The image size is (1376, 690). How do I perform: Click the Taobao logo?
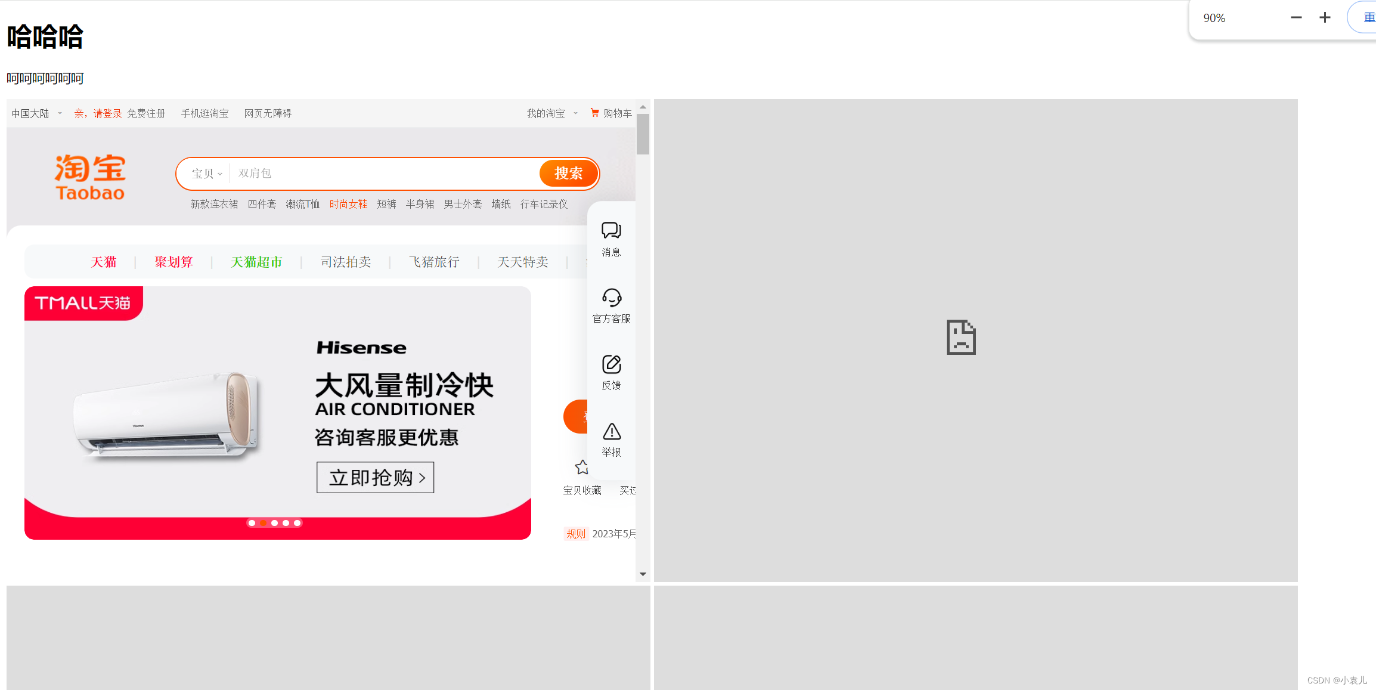click(90, 177)
